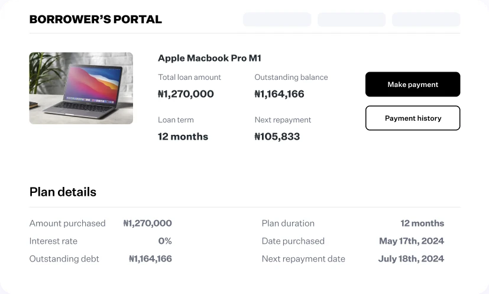Click the 0% interest rate value

point(165,241)
